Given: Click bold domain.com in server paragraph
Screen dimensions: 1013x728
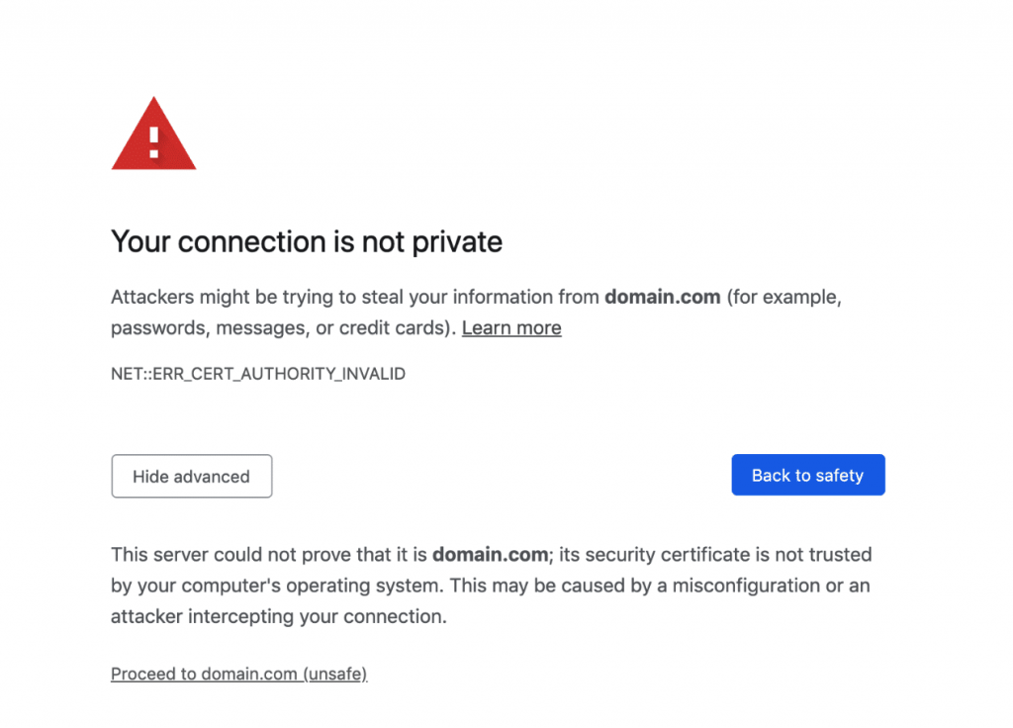Looking at the screenshot, I should click(490, 555).
